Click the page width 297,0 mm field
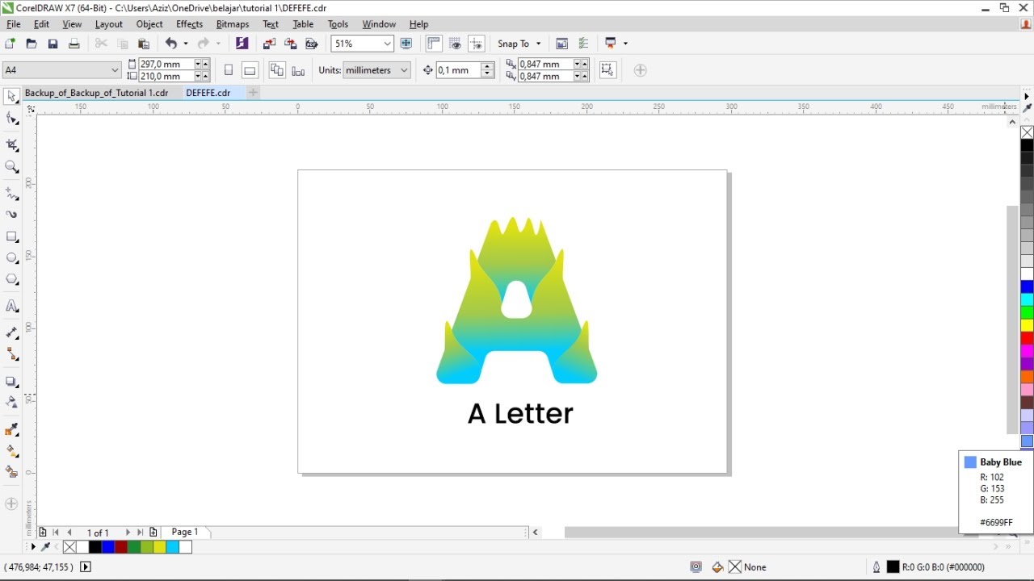Screen dimensions: 1034x581 click(x=166, y=64)
